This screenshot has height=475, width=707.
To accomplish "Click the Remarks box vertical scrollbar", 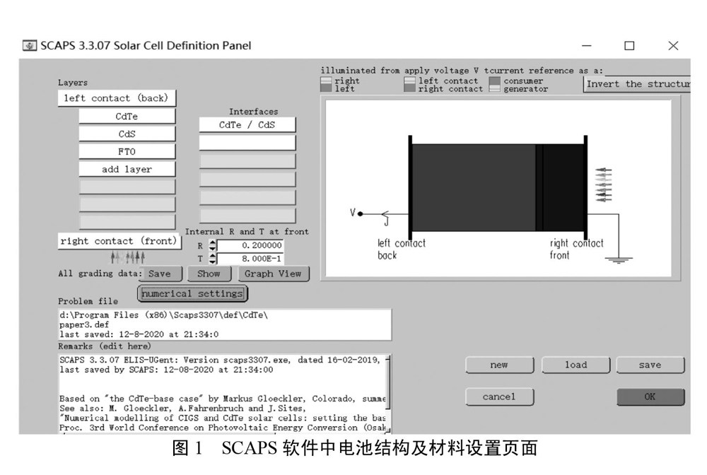I will (387, 394).
